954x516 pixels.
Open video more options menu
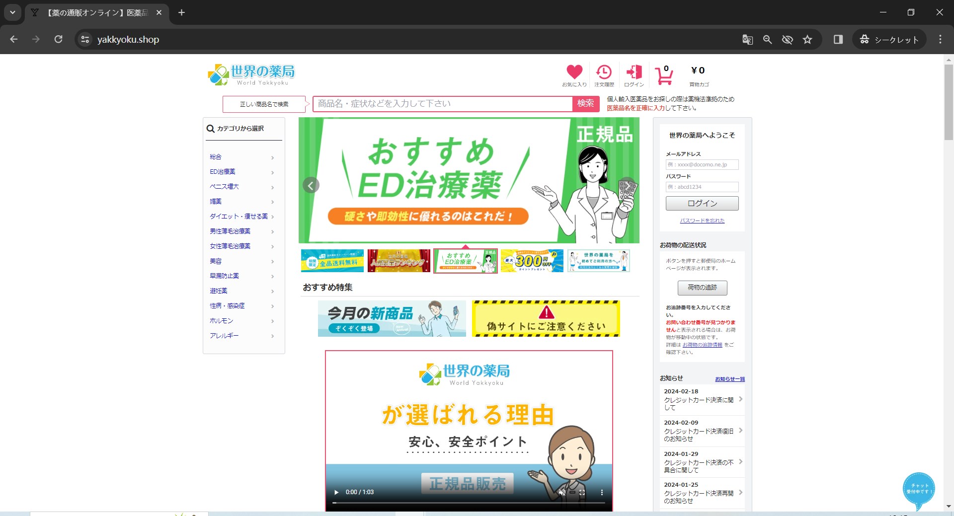(602, 492)
